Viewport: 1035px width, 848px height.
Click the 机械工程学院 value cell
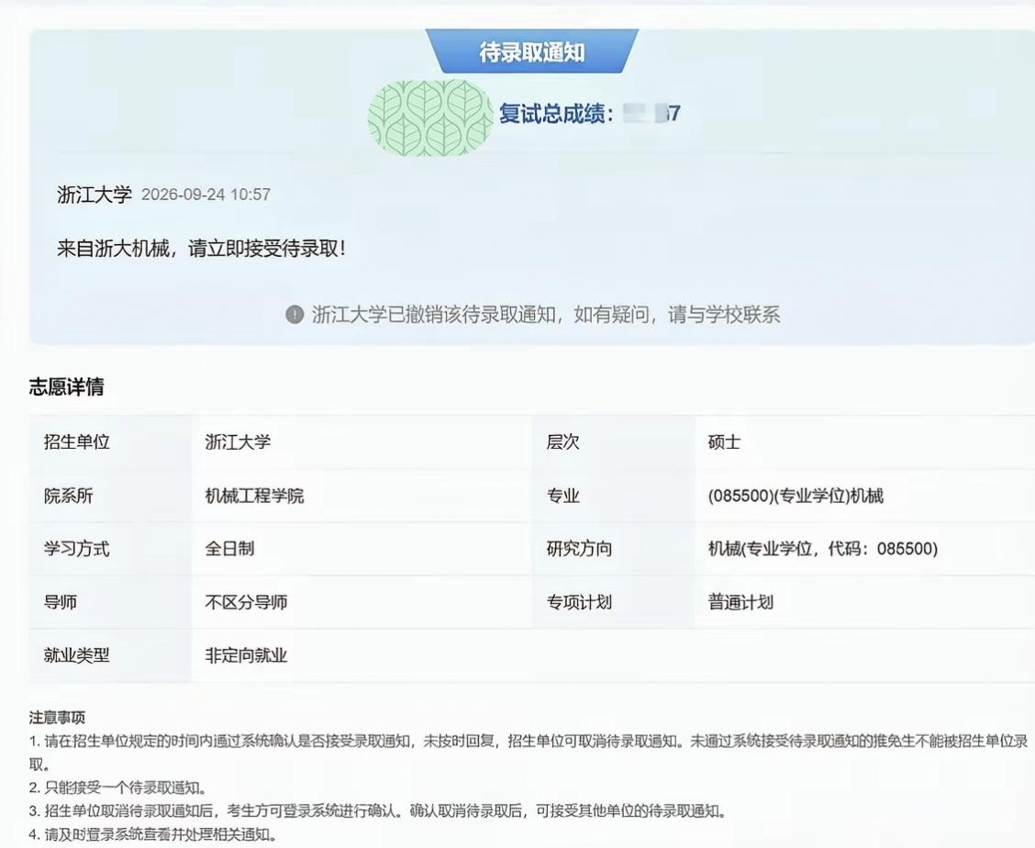(362, 496)
